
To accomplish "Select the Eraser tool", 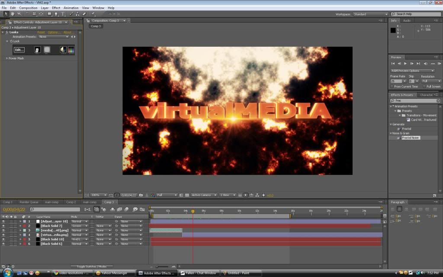I will coord(84,14).
